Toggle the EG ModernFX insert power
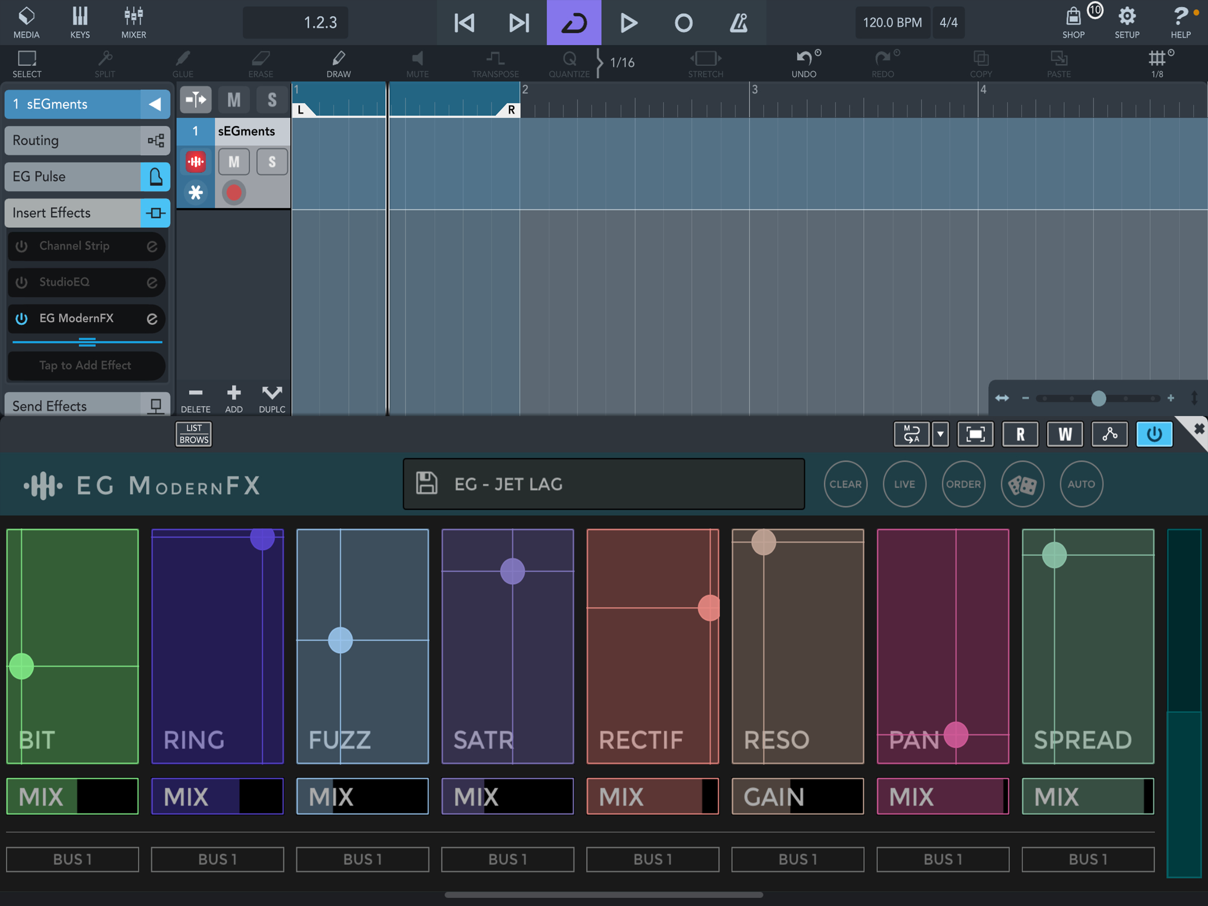The image size is (1208, 906). coord(22,319)
